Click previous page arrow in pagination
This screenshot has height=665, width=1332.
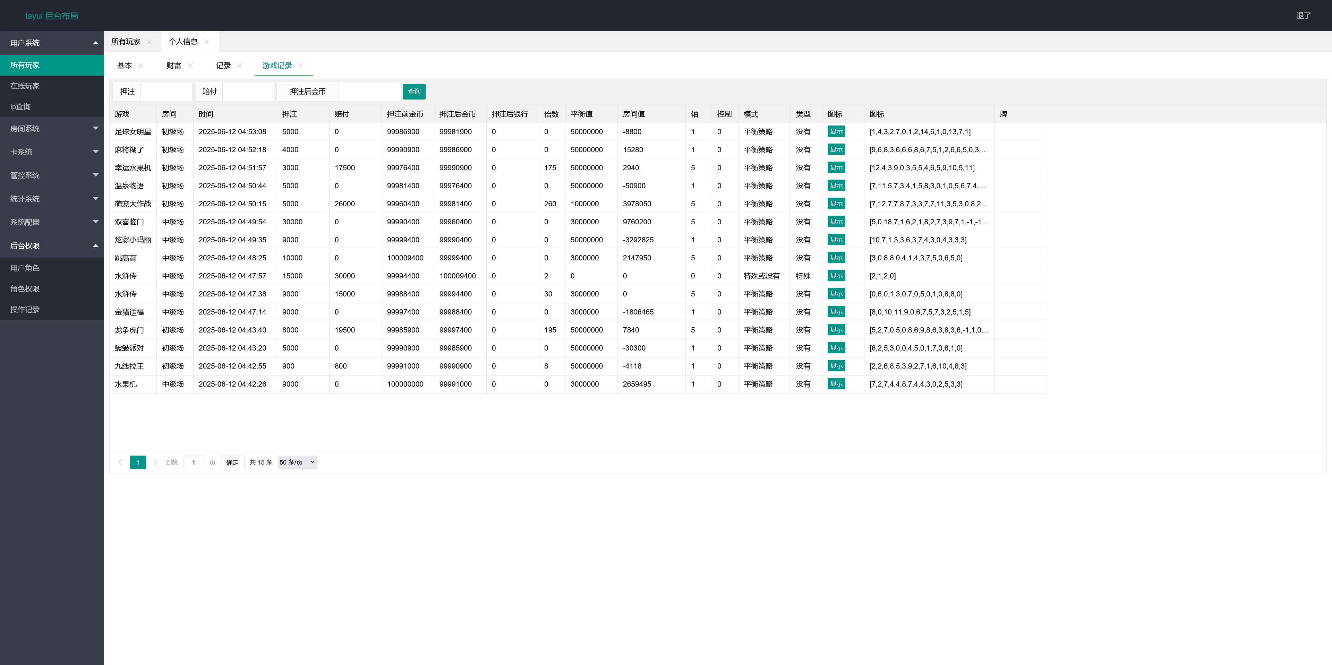[x=120, y=463]
